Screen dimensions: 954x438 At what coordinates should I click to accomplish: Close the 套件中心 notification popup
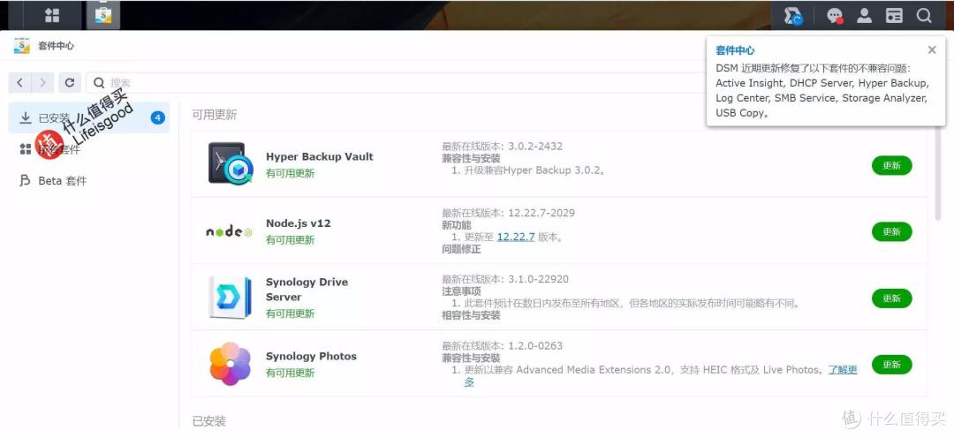point(932,49)
